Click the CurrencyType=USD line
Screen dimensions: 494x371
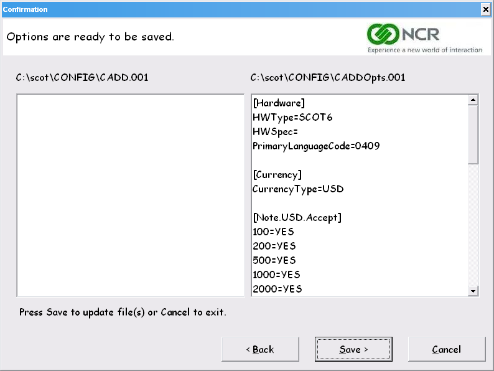298,189
